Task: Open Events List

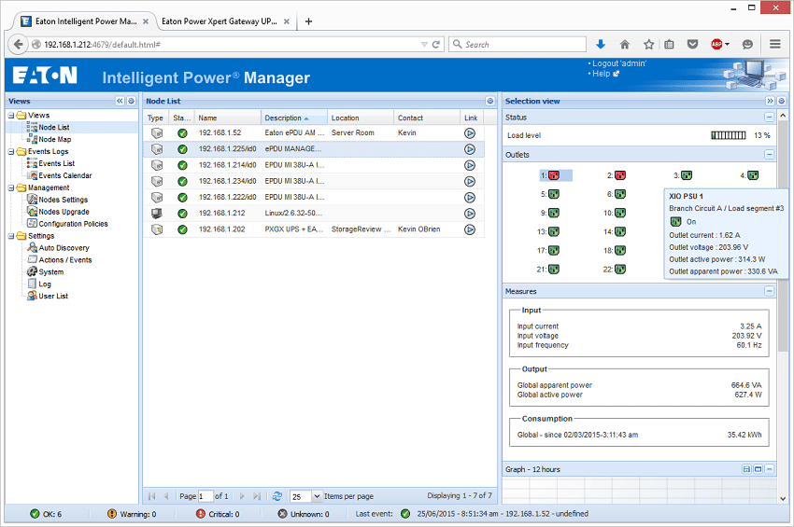Action: pos(56,164)
